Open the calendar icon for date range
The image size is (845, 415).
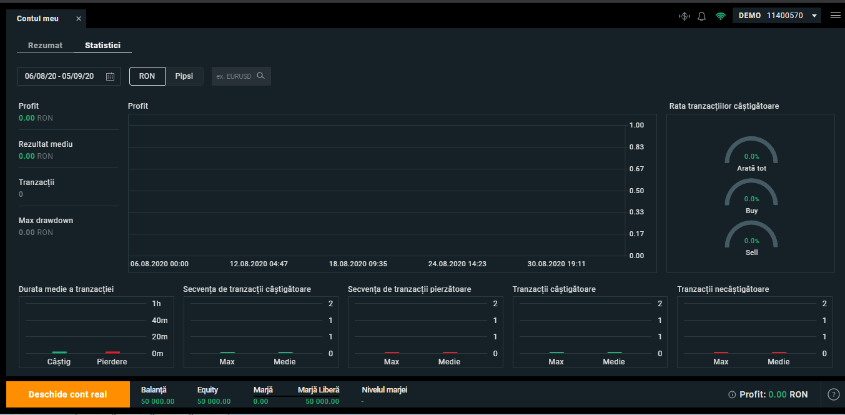(110, 76)
